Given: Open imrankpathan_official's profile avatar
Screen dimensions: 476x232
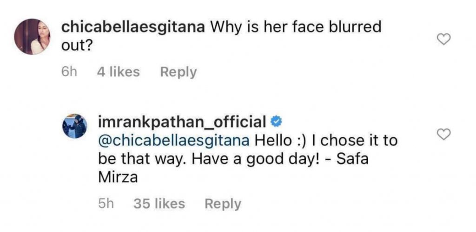Looking at the screenshot, I should [74, 126].
